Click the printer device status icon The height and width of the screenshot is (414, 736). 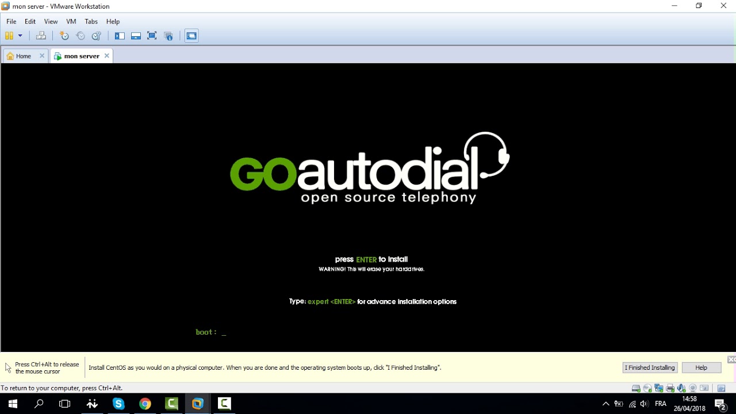coord(670,388)
